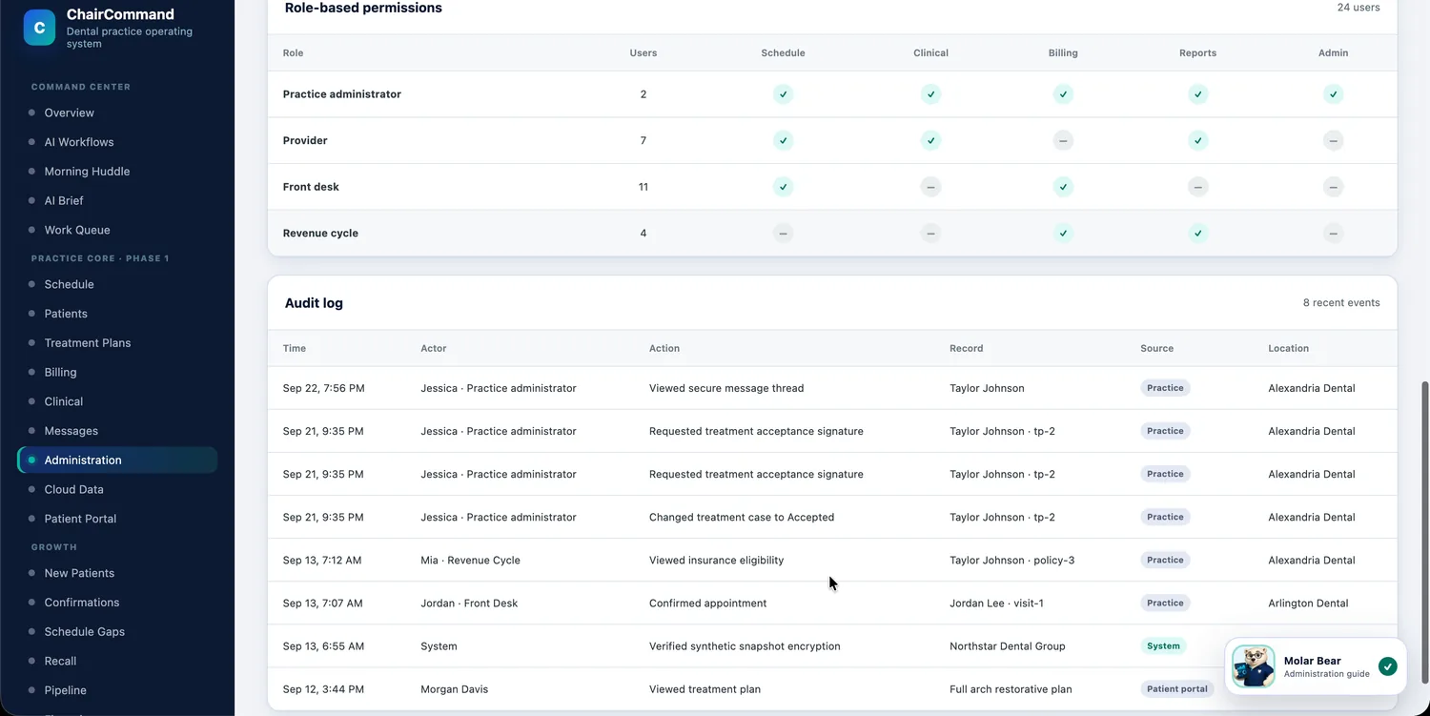1430x716 pixels.
Task: Click Revenue cycle Reports checkmark
Action: pyautogui.click(x=1198, y=233)
